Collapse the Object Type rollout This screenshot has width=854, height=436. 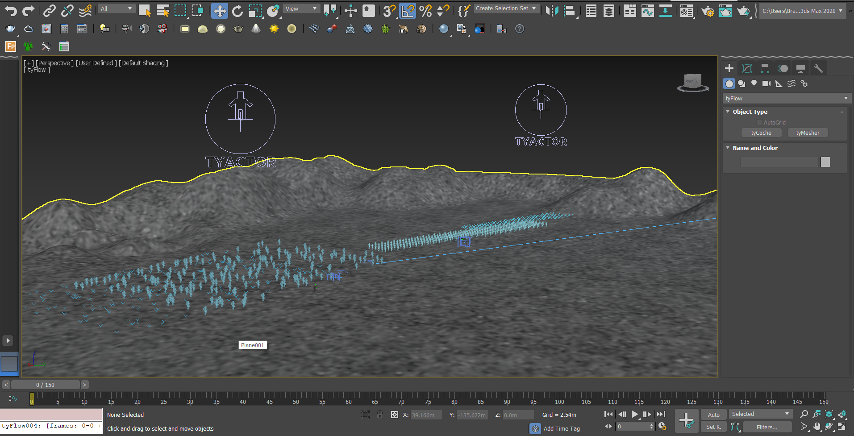coord(750,112)
